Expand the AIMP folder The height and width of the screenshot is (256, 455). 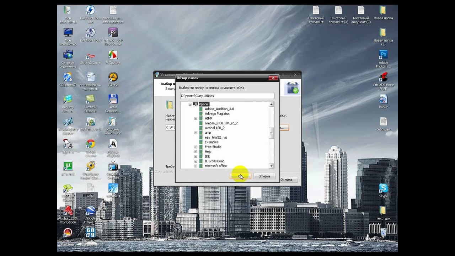(x=196, y=118)
